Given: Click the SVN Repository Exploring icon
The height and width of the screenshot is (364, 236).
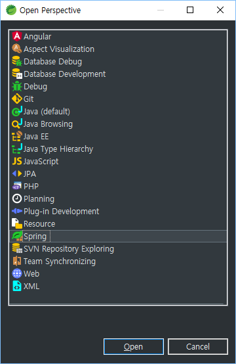Looking at the screenshot, I should point(17,249).
